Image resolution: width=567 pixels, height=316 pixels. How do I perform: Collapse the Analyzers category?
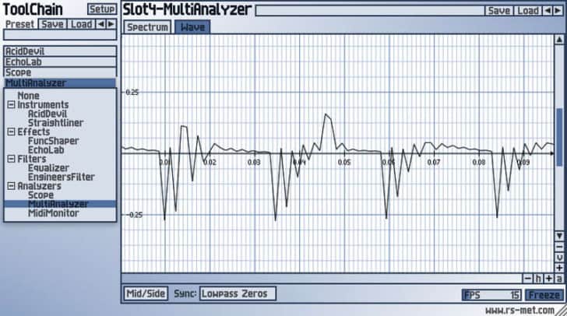coord(11,186)
